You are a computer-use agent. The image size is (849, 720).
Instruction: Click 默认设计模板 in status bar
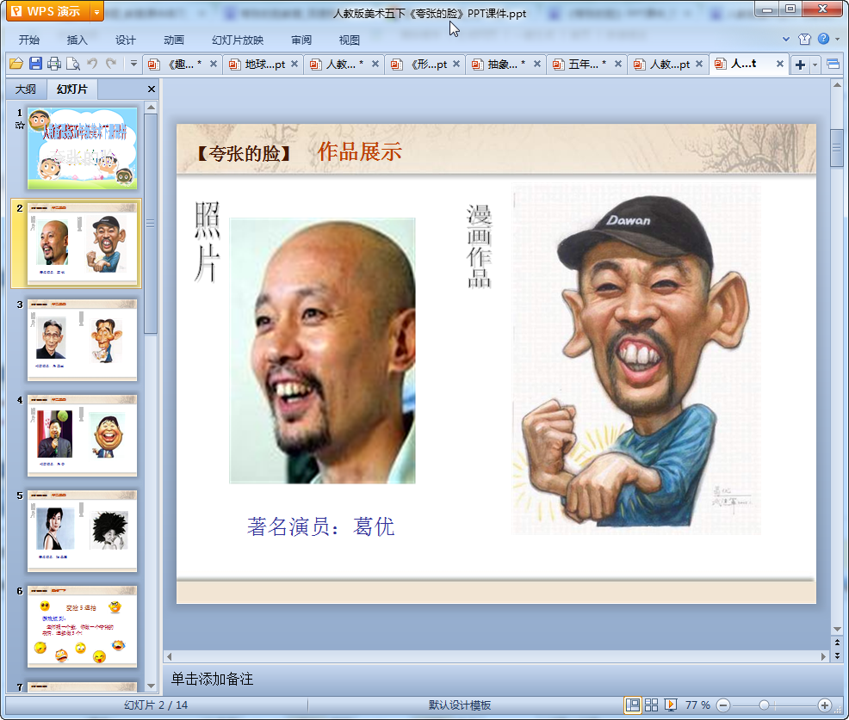[x=460, y=705]
